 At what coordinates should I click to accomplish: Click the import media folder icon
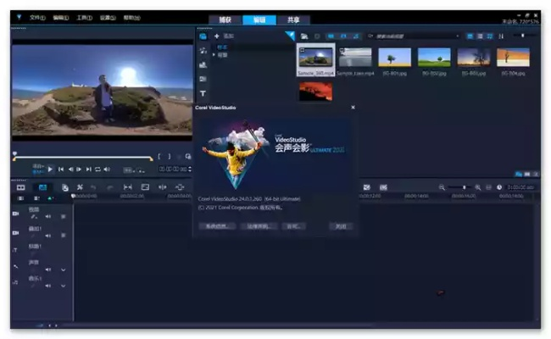[x=304, y=36]
